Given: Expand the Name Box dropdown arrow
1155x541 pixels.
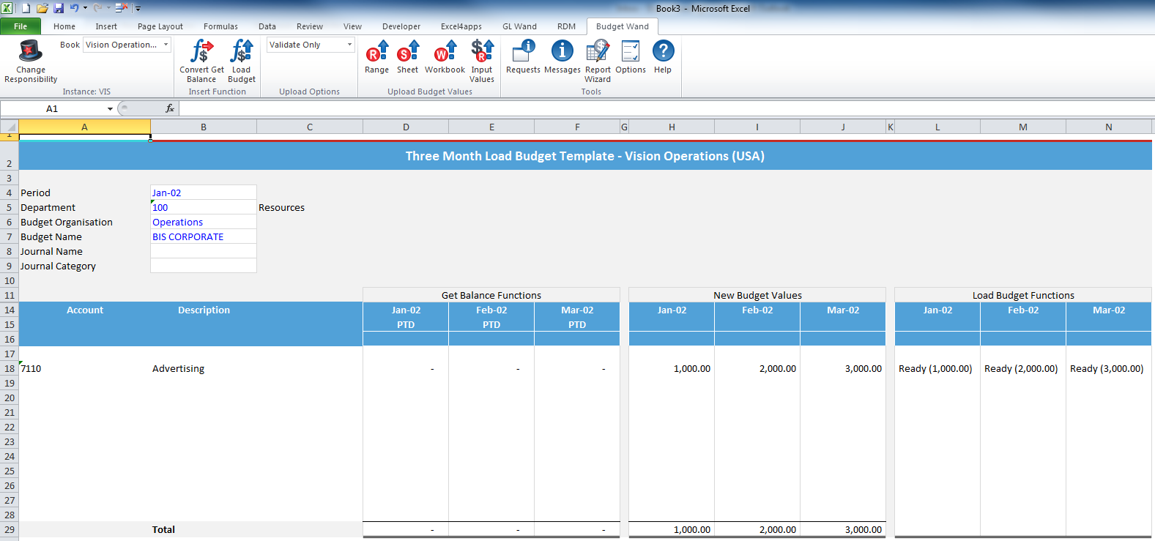Looking at the screenshot, I should [111, 108].
